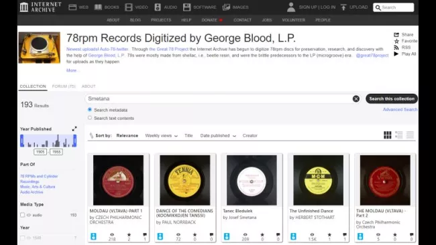Select Search text contents radio button
The image size is (436, 245).
click(x=89, y=118)
